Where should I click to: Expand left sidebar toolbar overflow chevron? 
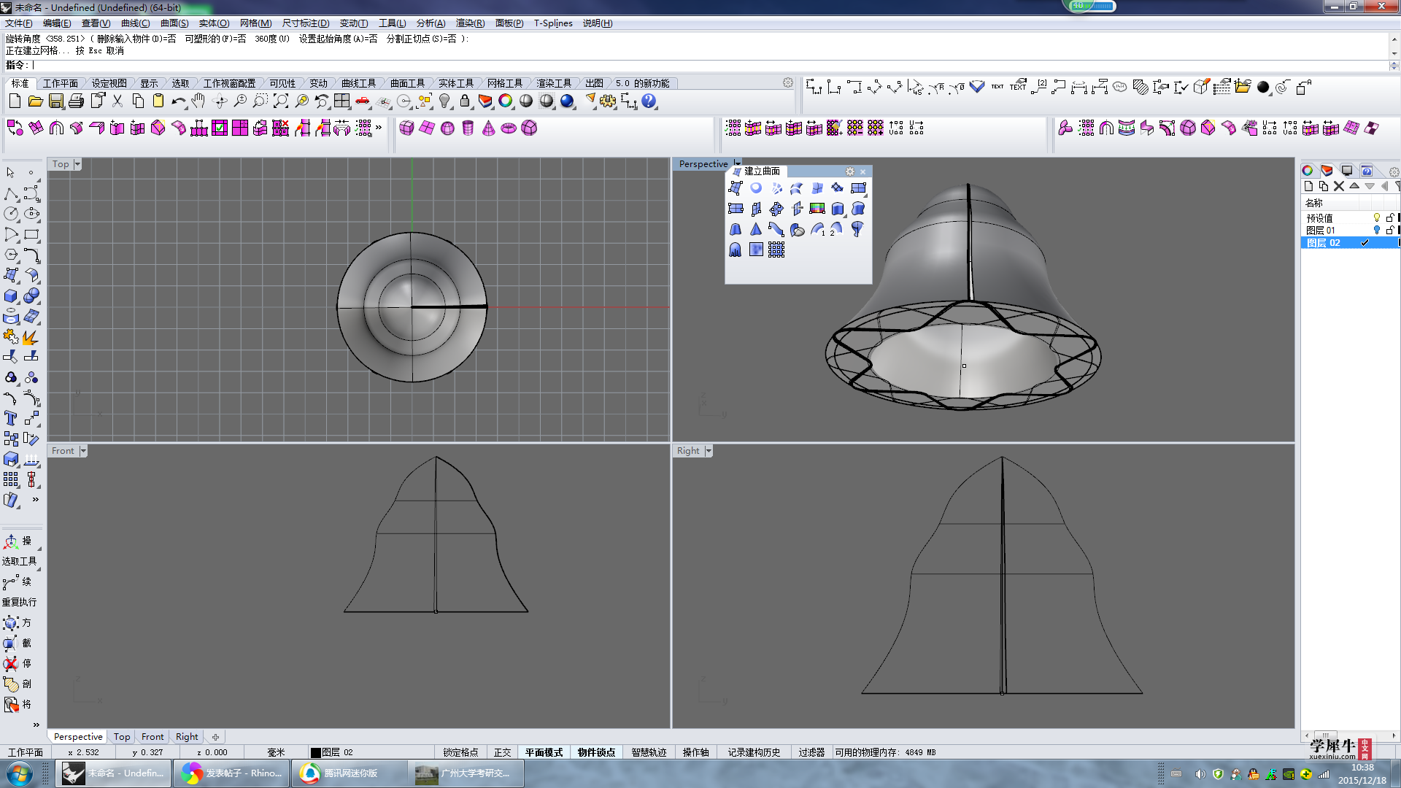pyautogui.click(x=35, y=500)
